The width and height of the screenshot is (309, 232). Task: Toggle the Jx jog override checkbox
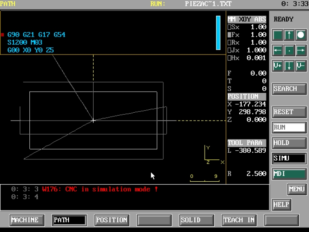(230, 50)
